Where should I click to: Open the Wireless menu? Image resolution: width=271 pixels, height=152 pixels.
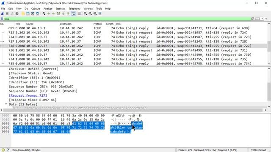tap(88, 8)
